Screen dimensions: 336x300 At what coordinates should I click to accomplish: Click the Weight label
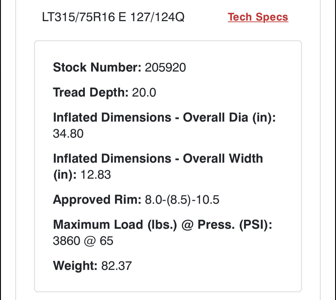(75, 266)
